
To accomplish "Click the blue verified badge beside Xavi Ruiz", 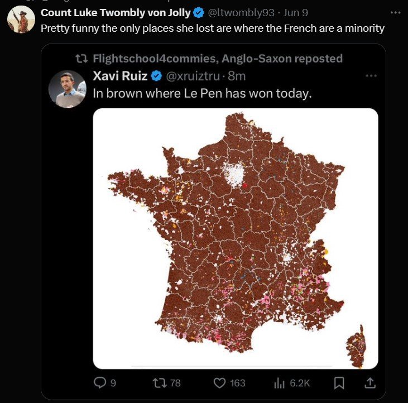I will (x=157, y=76).
